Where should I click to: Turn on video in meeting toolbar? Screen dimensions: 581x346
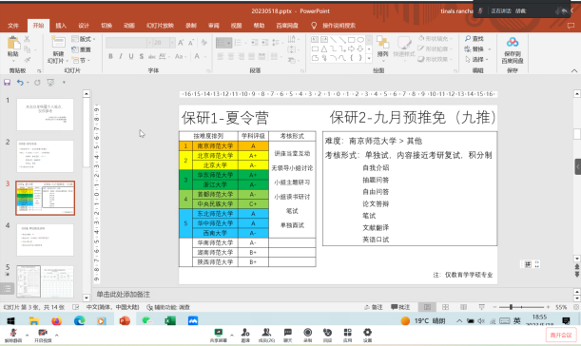coord(43,335)
